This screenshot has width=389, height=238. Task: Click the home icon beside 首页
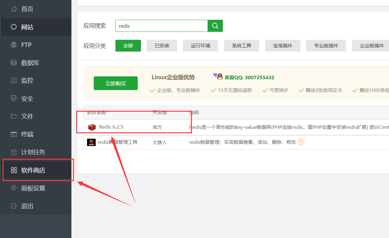pos(14,9)
